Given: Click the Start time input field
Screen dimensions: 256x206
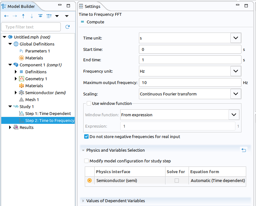Looking at the screenshot, I should (x=190, y=49).
